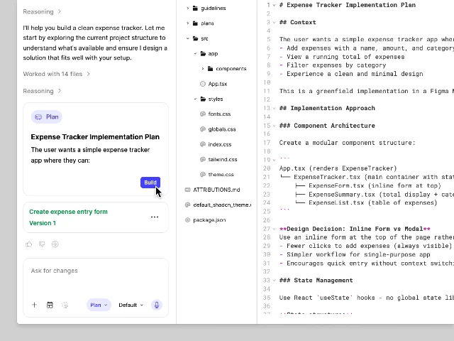Collapse the src folder
Image resolution: width=454 pixels, height=341 pixels.
188,38
